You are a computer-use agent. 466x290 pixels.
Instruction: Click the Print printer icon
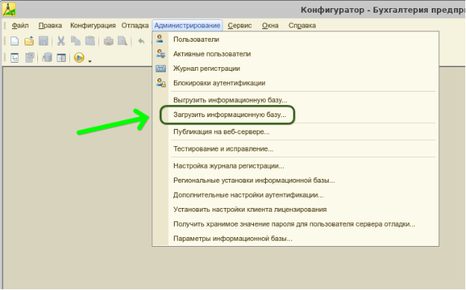pyautogui.click(x=108, y=41)
